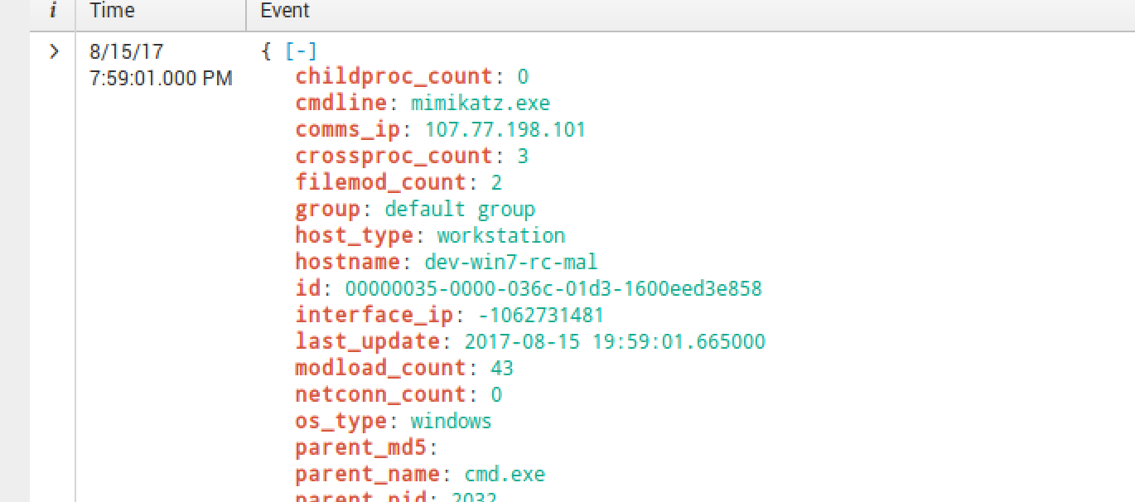Select the interface_ip value -1062731481

point(541,316)
